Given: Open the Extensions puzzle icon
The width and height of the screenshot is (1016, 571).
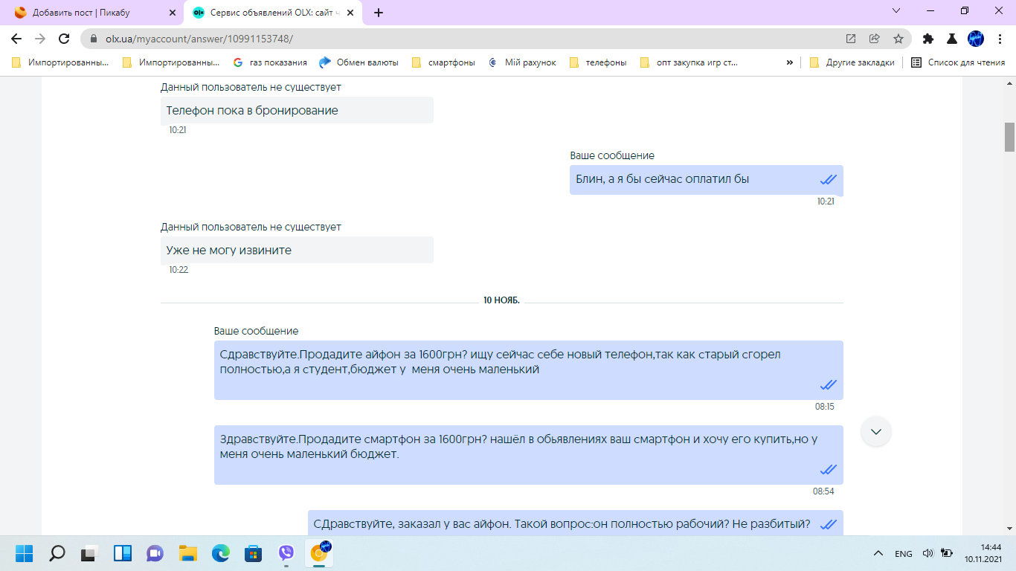Looking at the screenshot, I should (x=928, y=39).
